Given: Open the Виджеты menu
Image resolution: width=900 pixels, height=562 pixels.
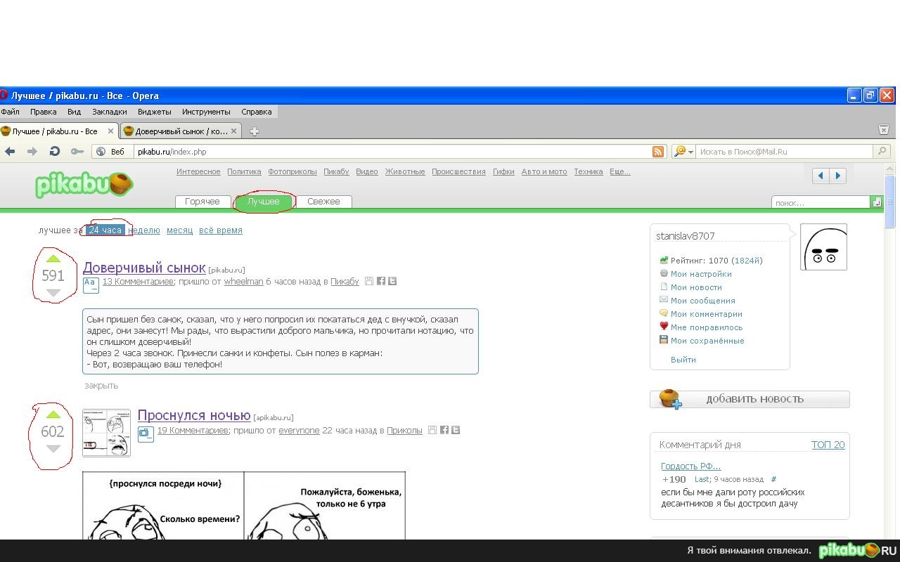Looking at the screenshot, I should (154, 112).
